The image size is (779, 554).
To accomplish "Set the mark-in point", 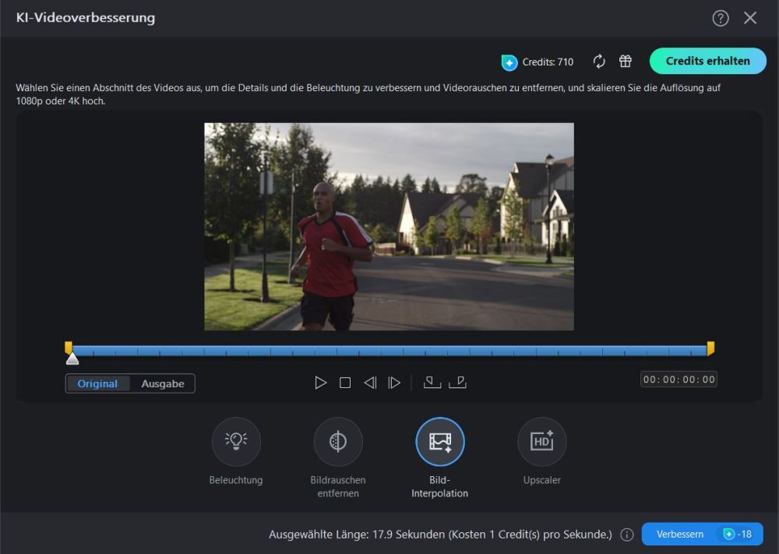I will click(432, 382).
